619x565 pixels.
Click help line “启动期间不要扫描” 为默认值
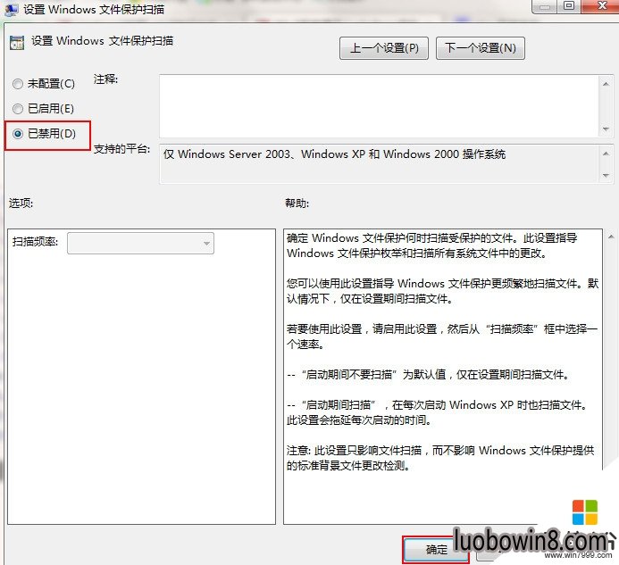pyautogui.click(x=429, y=374)
